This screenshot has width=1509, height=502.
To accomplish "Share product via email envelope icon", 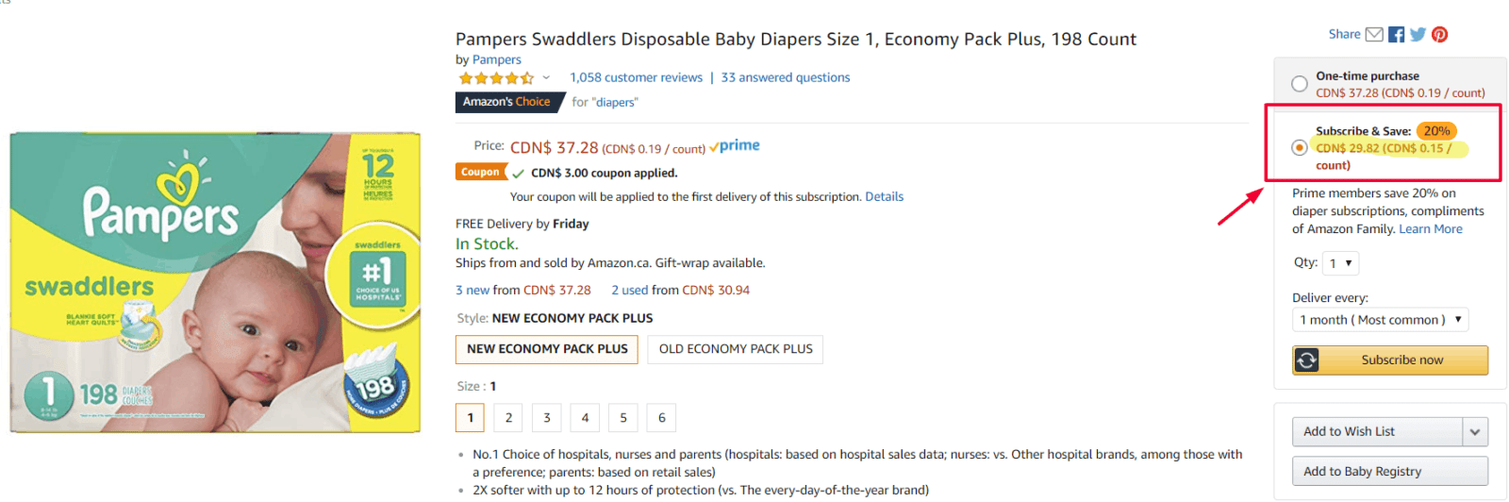I will (1374, 35).
